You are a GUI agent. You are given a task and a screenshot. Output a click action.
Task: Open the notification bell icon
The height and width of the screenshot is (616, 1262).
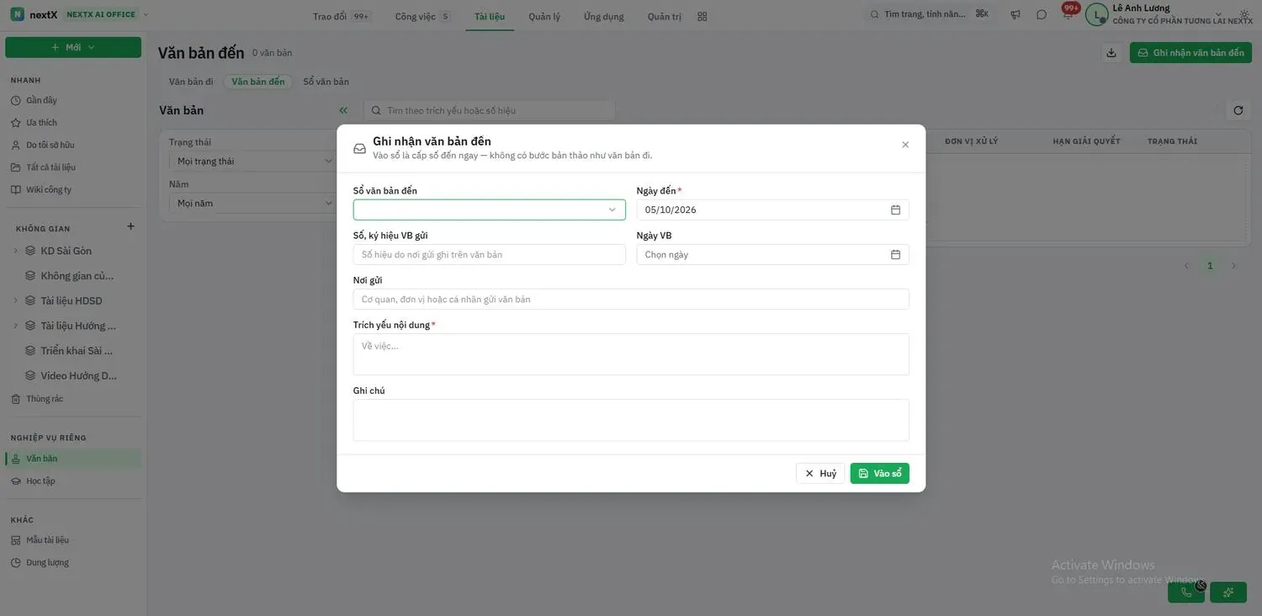(x=1068, y=15)
